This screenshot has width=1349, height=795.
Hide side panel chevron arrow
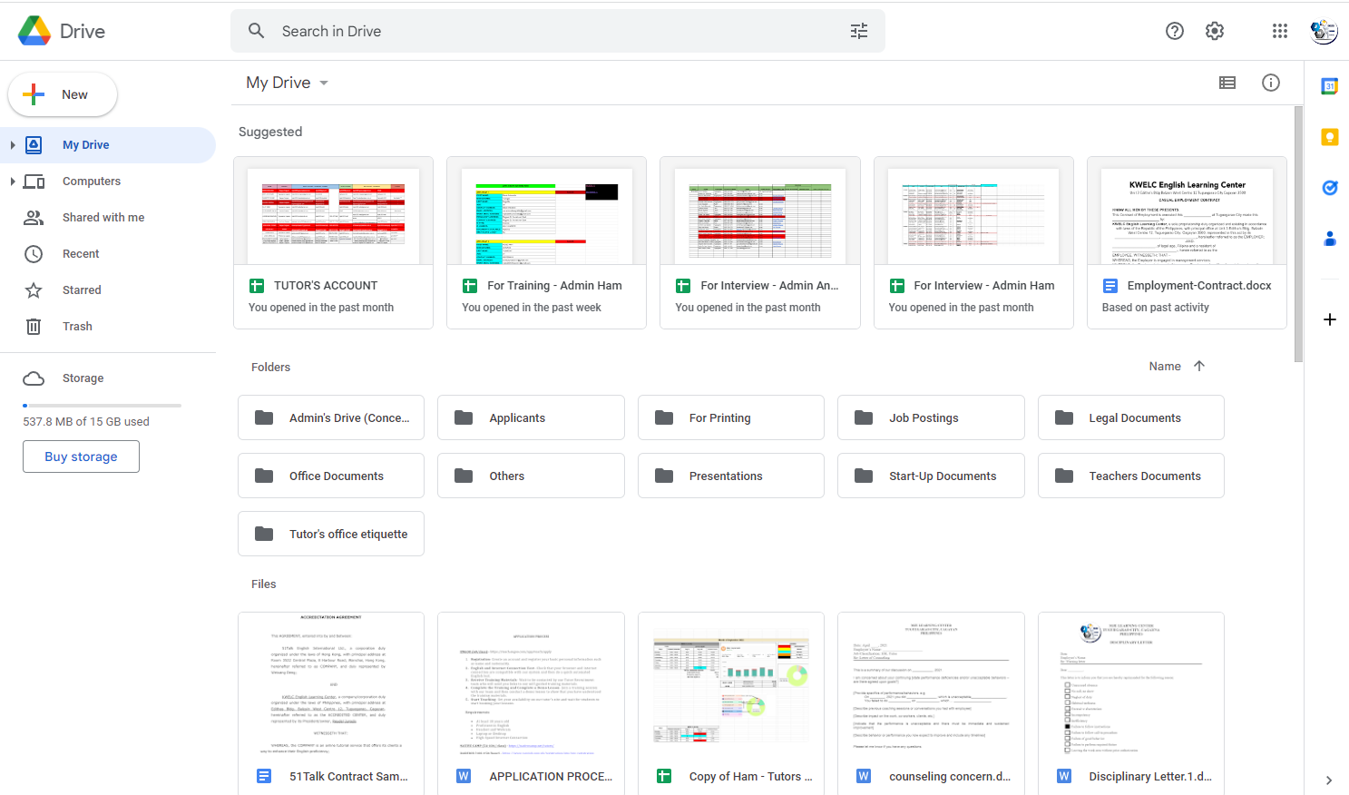pyautogui.click(x=1329, y=780)
